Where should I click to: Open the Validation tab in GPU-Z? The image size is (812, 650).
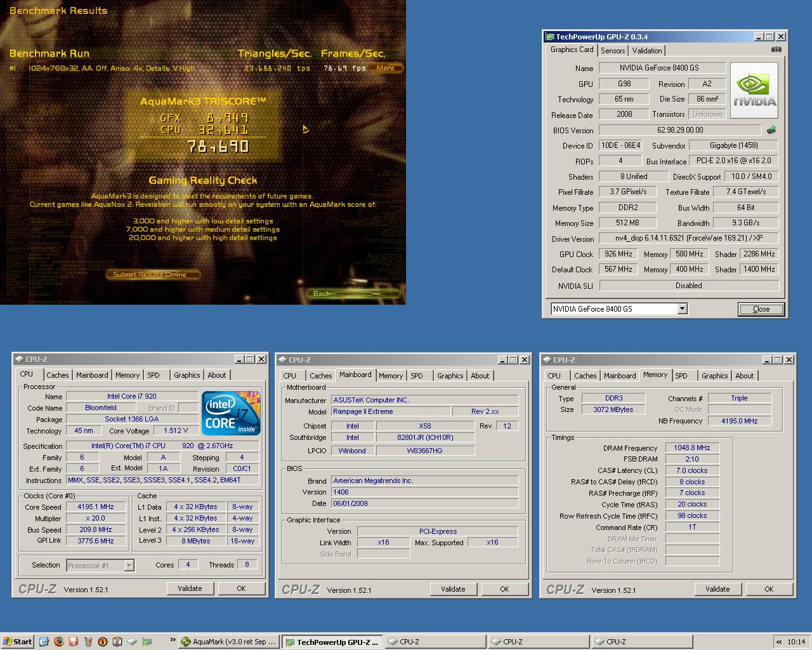point(647,50)
